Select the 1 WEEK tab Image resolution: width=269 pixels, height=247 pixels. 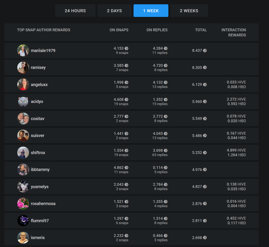(x=151, y=11)
